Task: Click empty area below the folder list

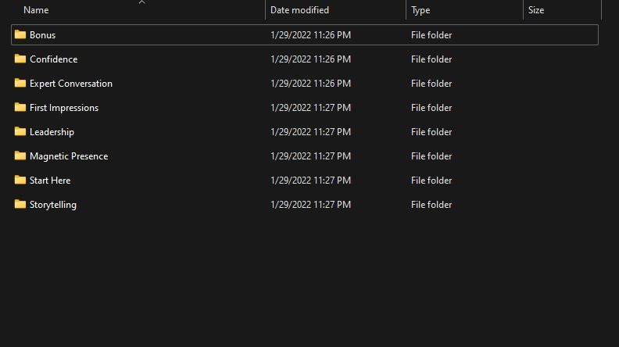Action: [x=313, y=281]
